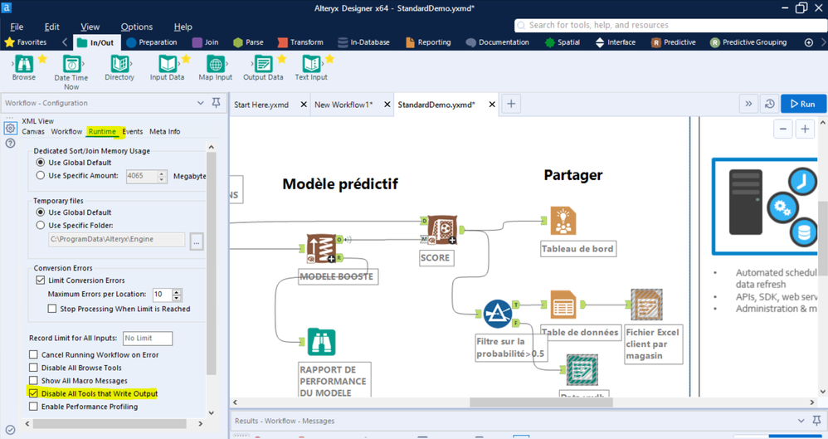Toggle Limit Conversion Errors checkbox

[x=40, y=280]
